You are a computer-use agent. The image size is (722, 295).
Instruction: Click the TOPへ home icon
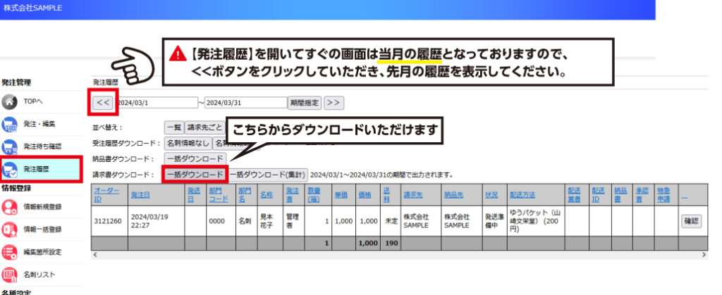tap(10, 101)
